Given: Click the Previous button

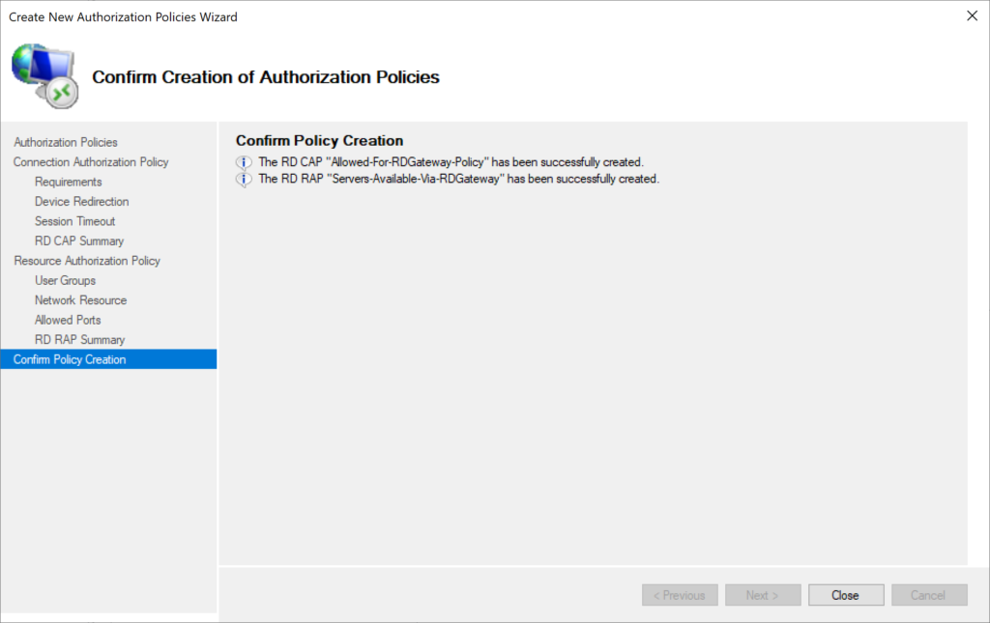Looking at the screenshot, I should click(680, 594).
